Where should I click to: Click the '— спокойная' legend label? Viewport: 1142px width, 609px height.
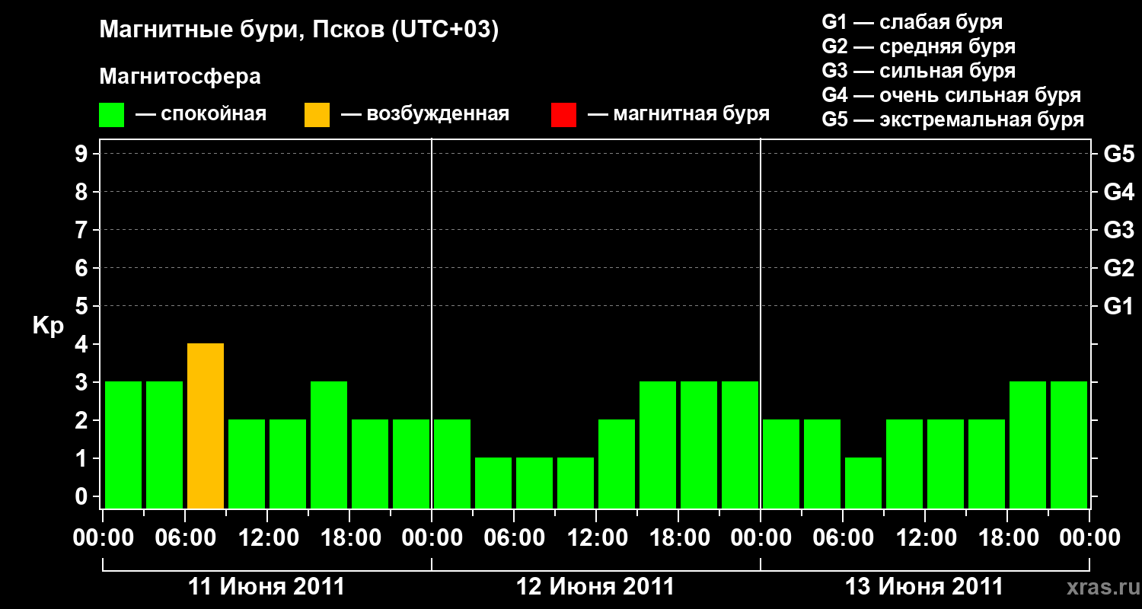(x=201, y=114)
